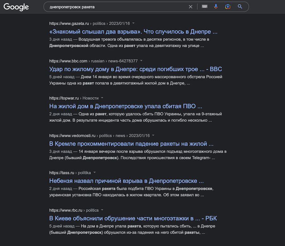
Task: Open dropdown arrow beside rbc.ru result
Action: pos(102,210)
